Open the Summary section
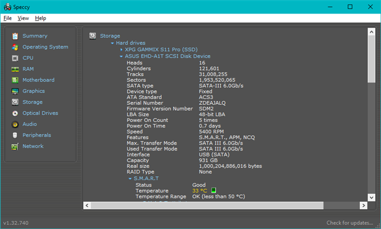This screenshot has height=229, width=381. click(35, 36)
